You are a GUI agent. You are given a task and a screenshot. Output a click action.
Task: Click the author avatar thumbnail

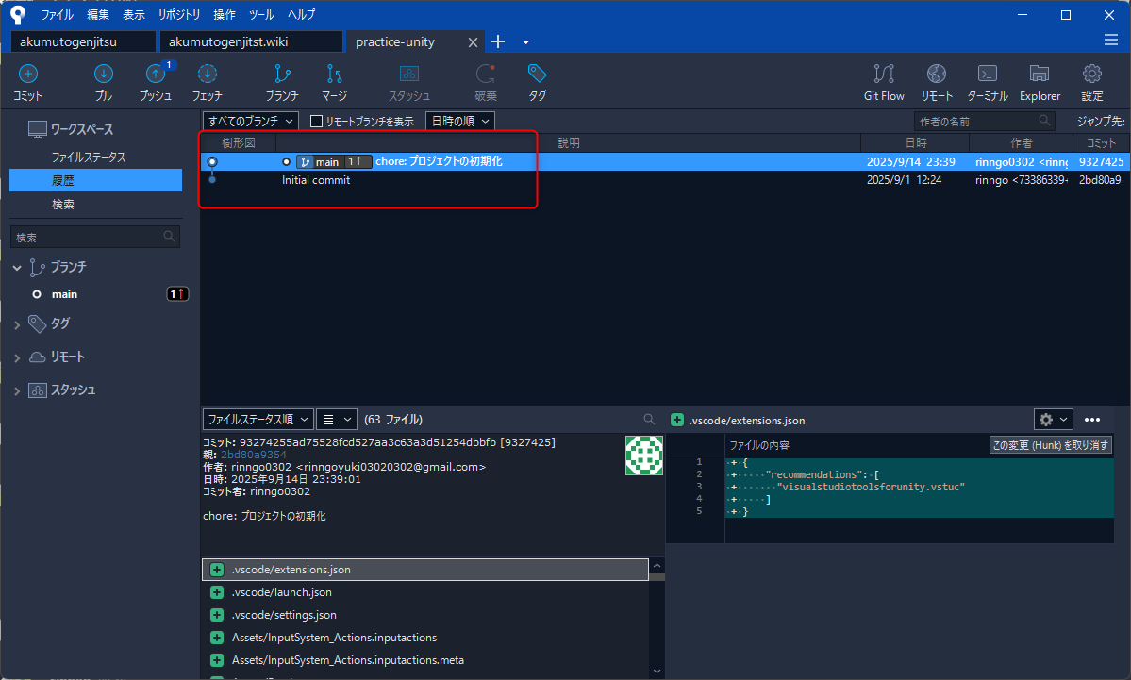click(643, 455)
